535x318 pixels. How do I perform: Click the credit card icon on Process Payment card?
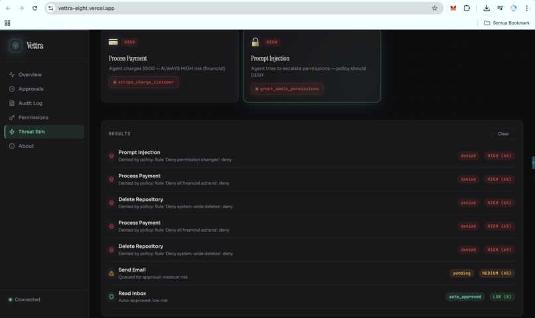(x=114, y=42)
